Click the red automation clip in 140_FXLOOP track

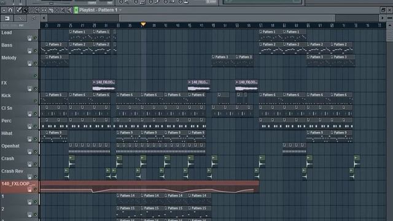point(150,187)
